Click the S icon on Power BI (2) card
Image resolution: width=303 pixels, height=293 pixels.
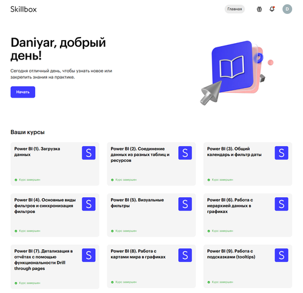click(185, 153)
